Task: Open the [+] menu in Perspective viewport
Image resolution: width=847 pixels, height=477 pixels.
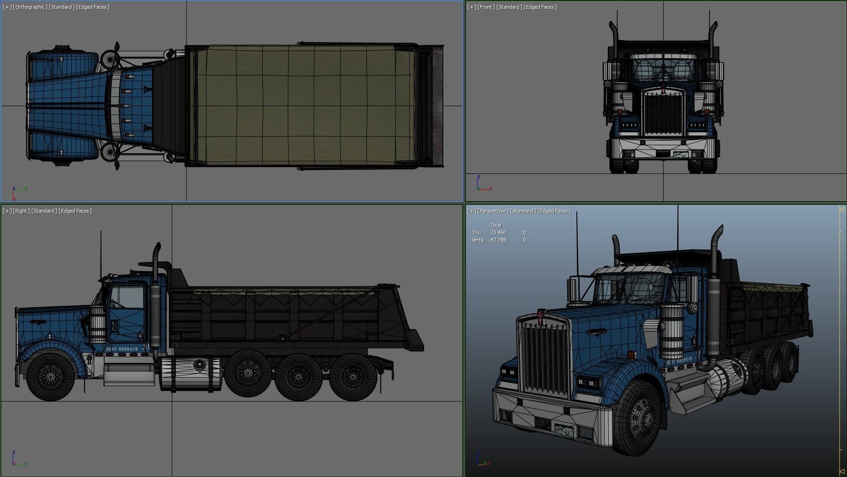Action: click(x=472, y=211)
